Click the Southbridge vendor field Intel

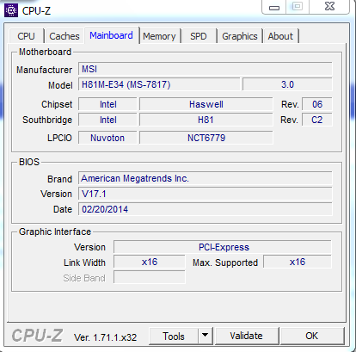[x=107, y=120]
